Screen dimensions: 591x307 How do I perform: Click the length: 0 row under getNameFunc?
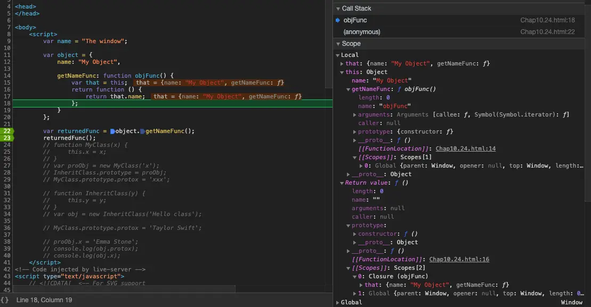click(x=374, y=97)
